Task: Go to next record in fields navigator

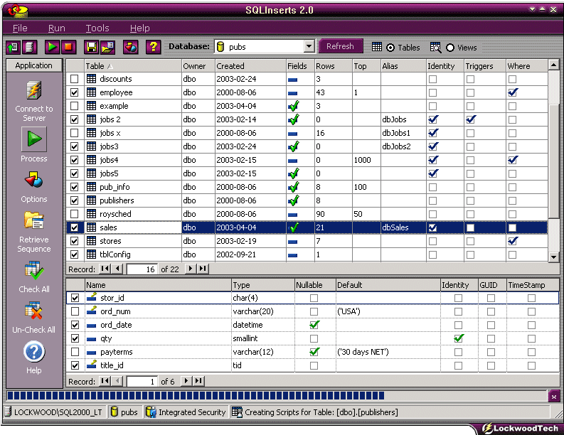Action: [x=186, y=381]
